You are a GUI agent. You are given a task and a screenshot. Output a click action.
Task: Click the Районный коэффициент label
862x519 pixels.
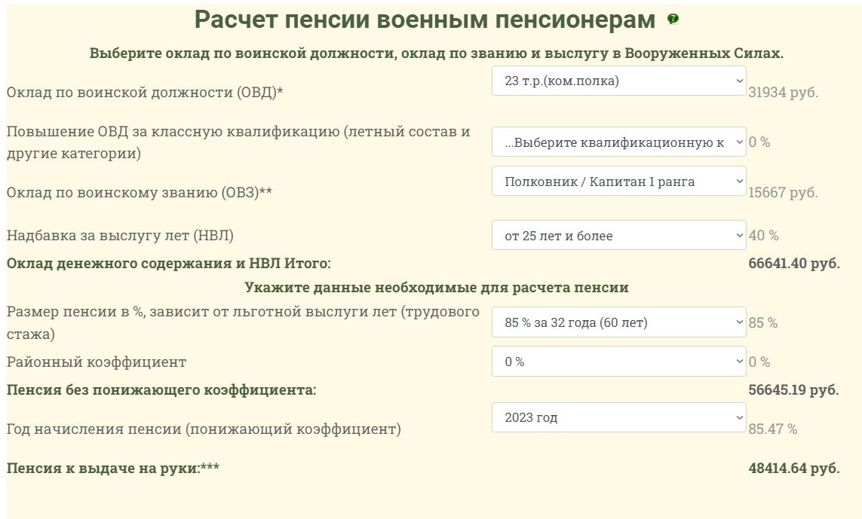(x=97, y=362)
